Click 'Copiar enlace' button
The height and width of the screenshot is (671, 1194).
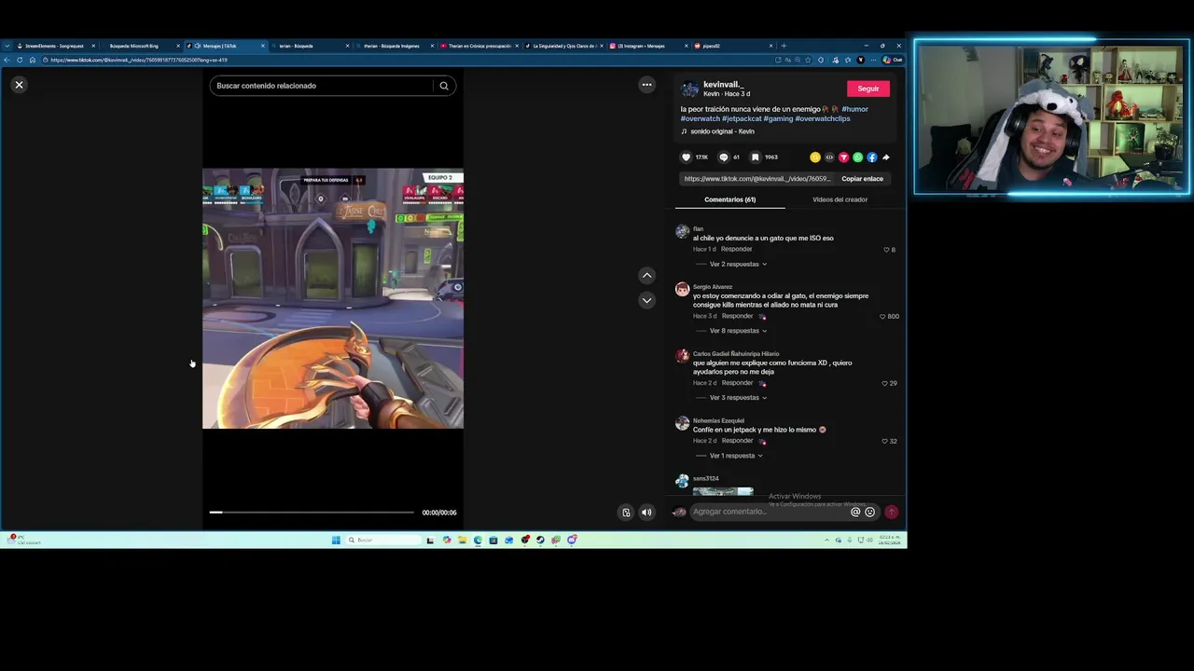pos(862,179)
